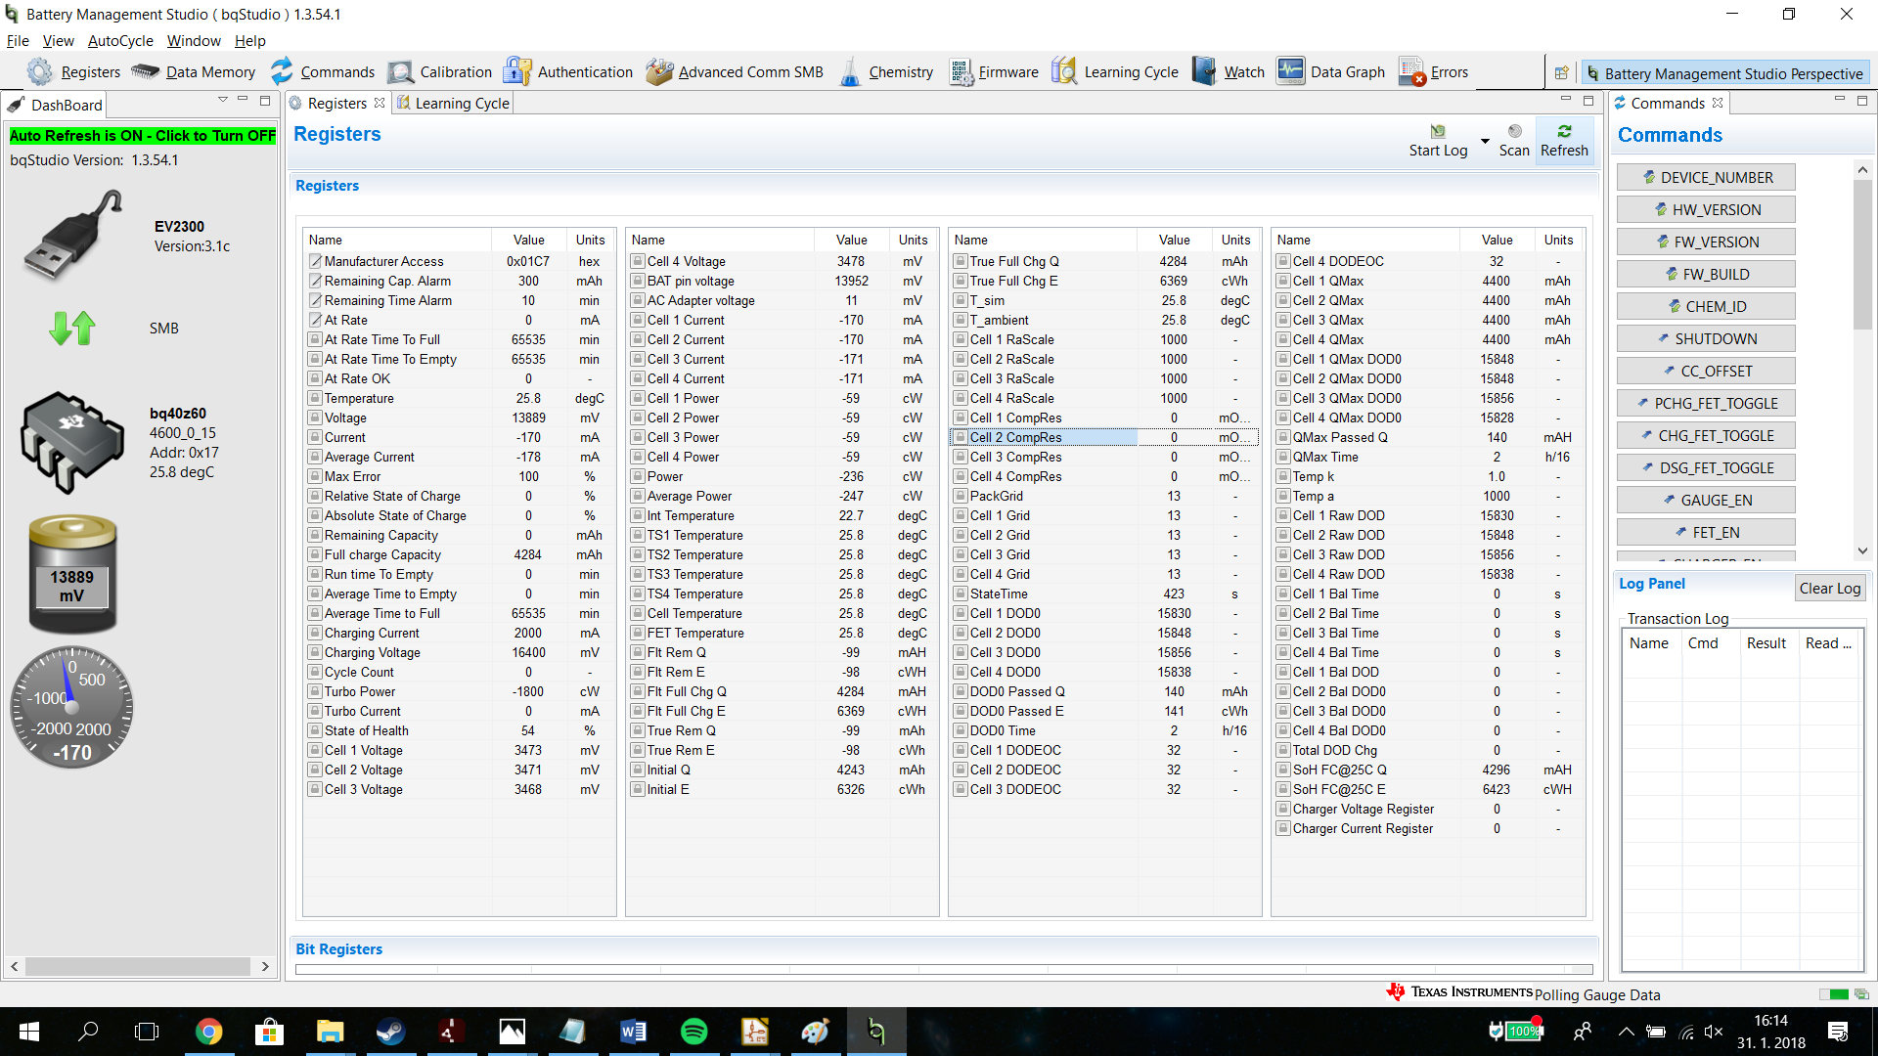This screenshot has width=1878, height=1056.
Task: Select the Battery Management Studio Perspective button
Action: (1724, 73)
